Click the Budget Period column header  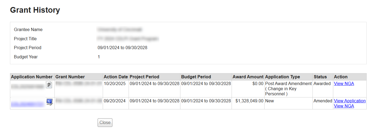click(196, 77)
